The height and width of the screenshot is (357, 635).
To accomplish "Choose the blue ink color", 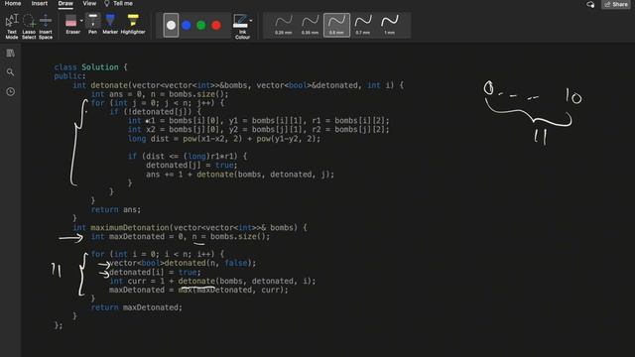I will [187, 25].
